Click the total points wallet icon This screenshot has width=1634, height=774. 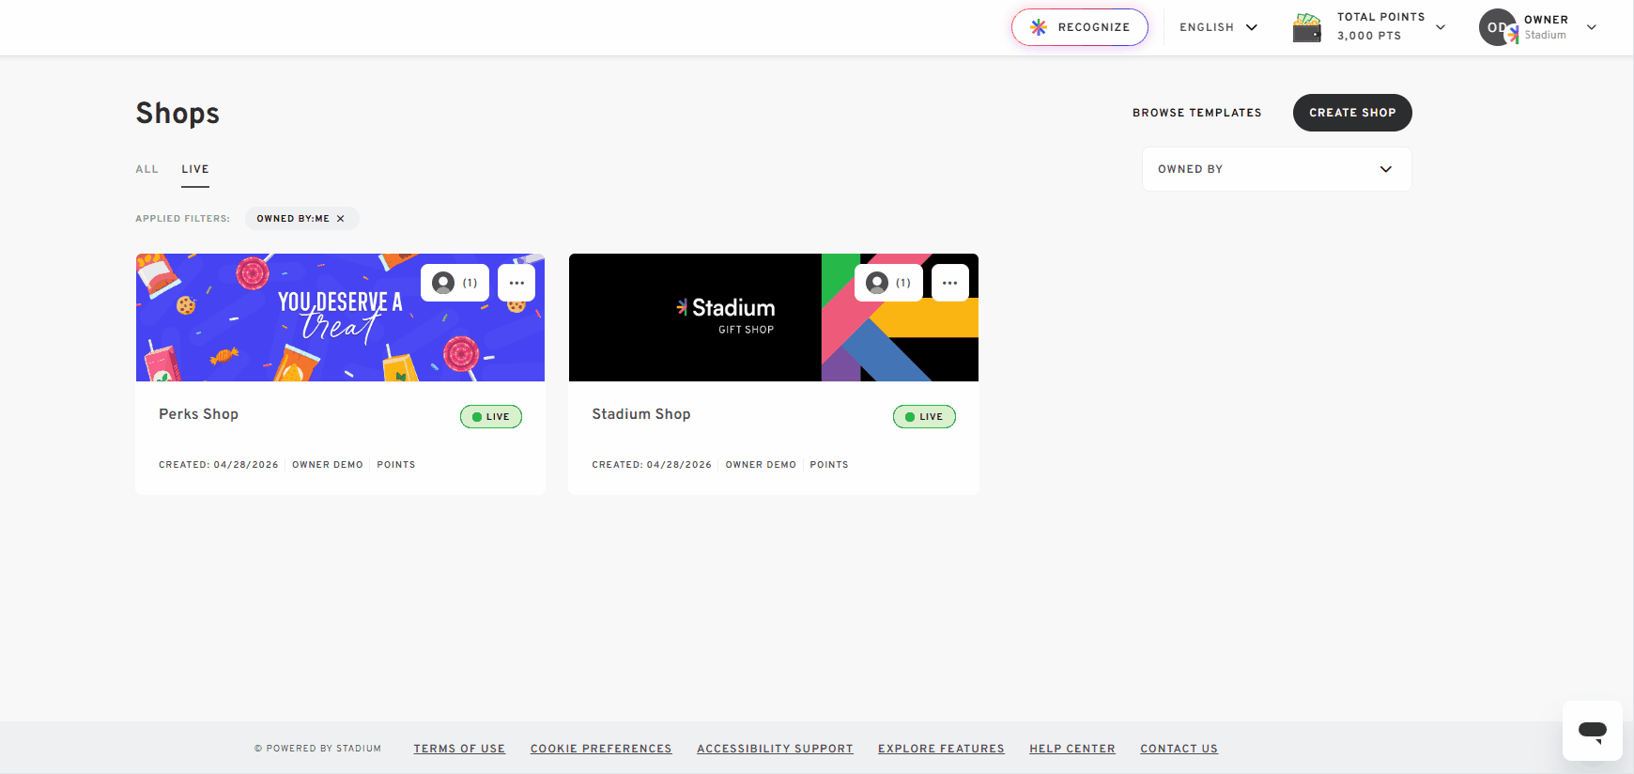point(1307,27)
